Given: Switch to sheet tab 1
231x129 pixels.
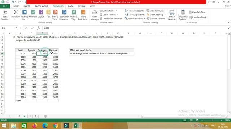Looking at the screenshot, I should [x=19, y=116].
